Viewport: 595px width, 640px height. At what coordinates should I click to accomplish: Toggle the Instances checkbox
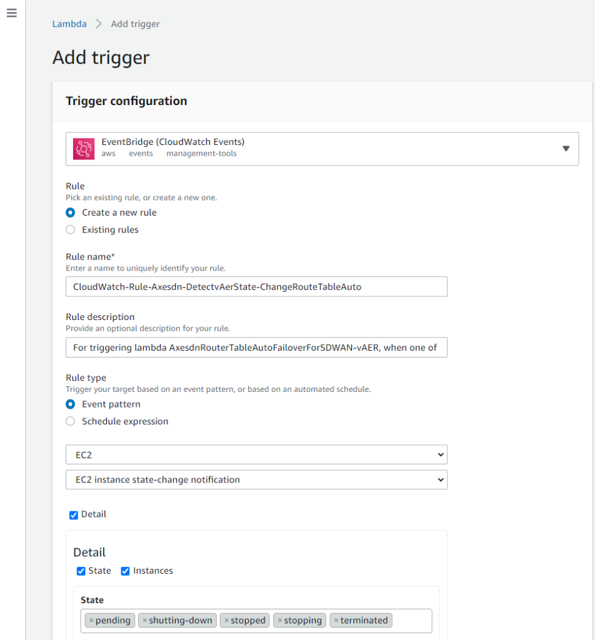(126, 571)
